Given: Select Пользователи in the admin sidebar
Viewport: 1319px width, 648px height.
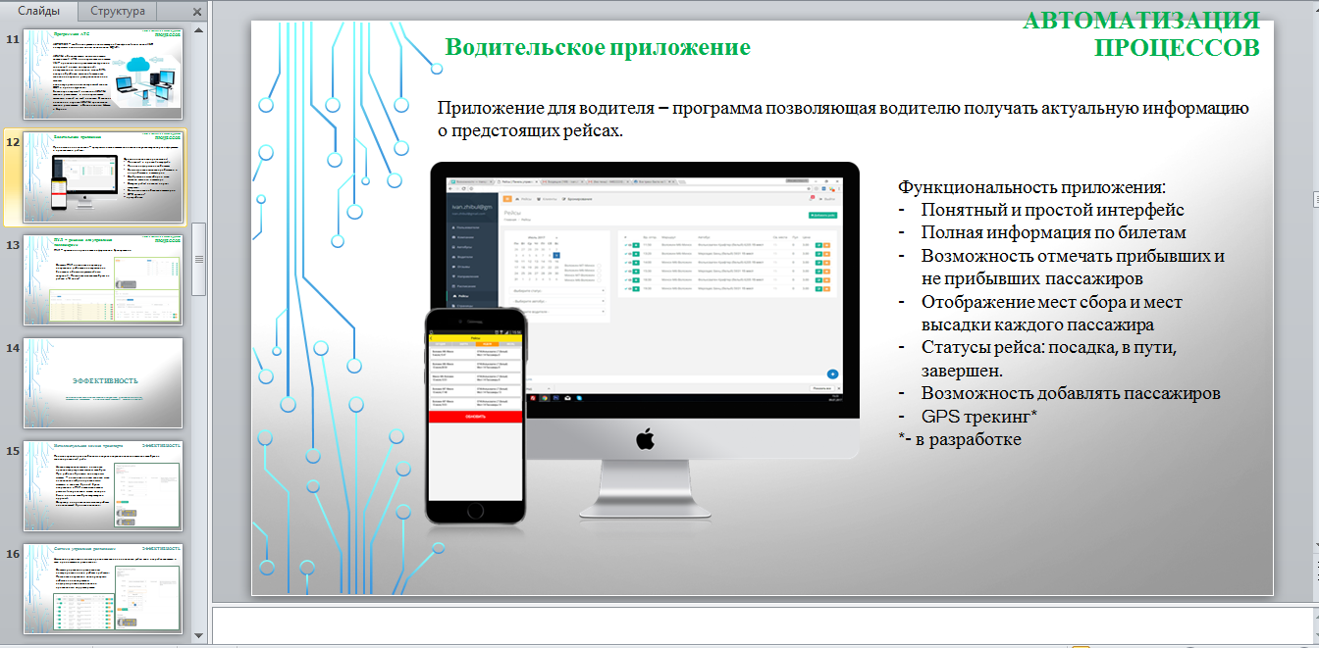Looking at the screenshot, I should coord(465,227).
